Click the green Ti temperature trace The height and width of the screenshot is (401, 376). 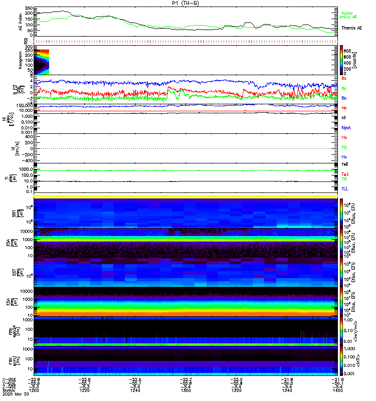pos(185,170)
